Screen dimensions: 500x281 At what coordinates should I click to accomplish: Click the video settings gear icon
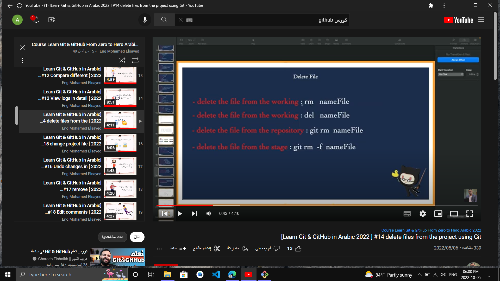tap(423, 214)
